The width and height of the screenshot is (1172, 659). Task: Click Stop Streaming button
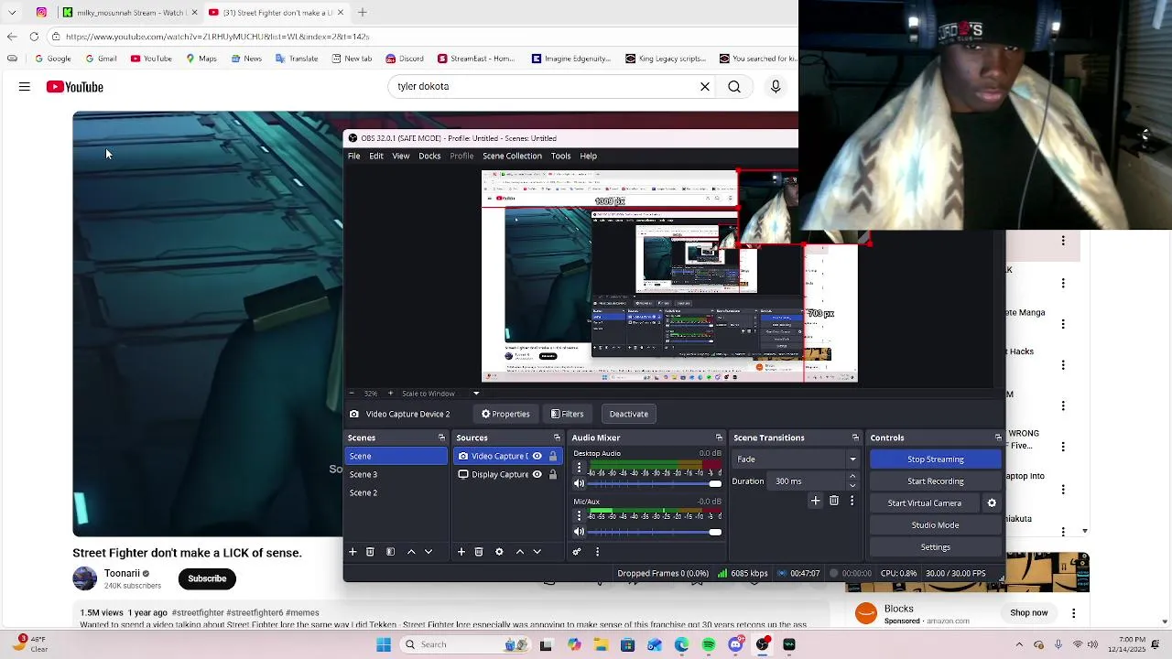coord(935,459)
